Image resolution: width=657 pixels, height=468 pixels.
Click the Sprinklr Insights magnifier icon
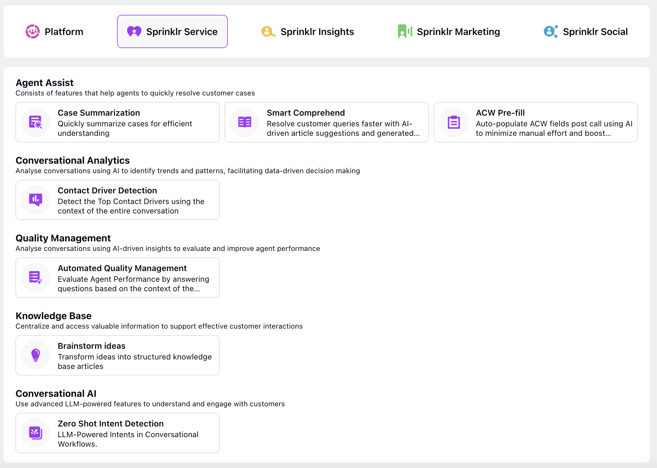(268, 31)
